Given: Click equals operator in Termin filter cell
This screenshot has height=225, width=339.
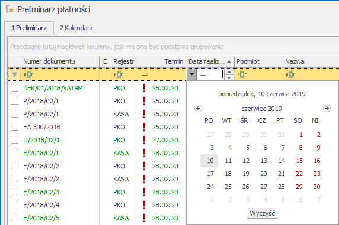Looking at the screenshot, I should [x=145, y=75].
